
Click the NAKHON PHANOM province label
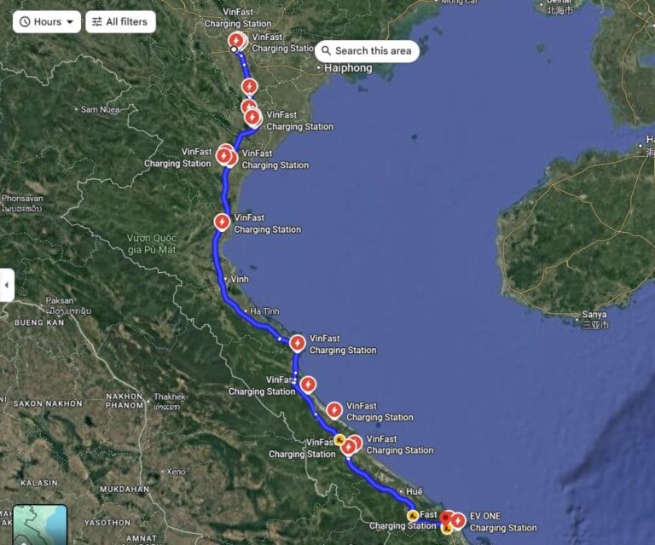[125, 401]
